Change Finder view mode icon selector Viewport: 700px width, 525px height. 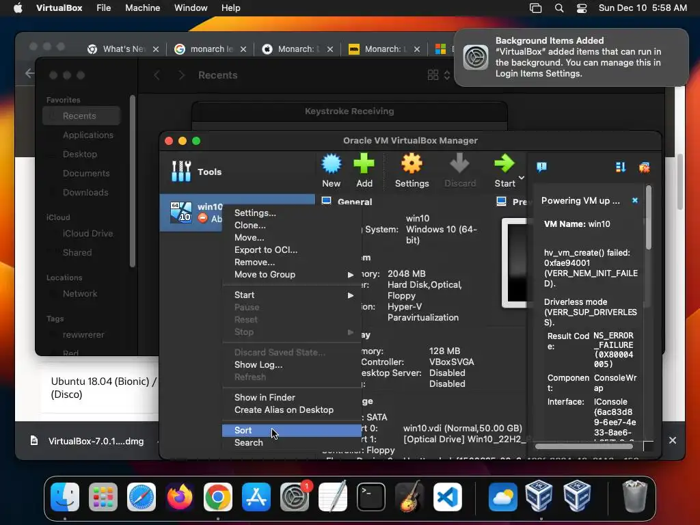pos(439,75)
